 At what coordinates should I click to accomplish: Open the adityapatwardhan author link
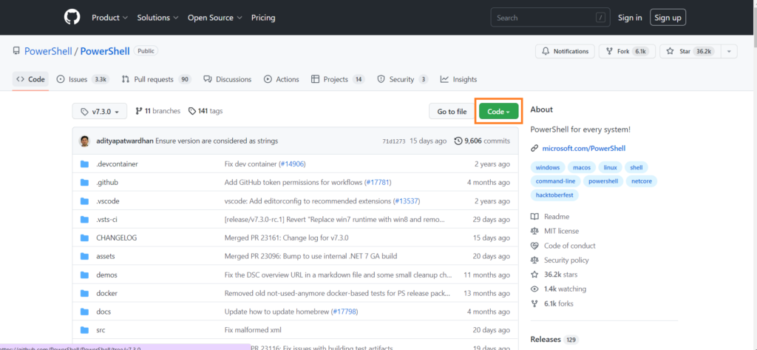[x=125, y=141]
